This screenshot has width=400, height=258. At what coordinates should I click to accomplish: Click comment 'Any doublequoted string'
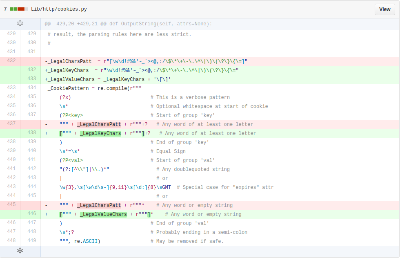pos(193,169)
